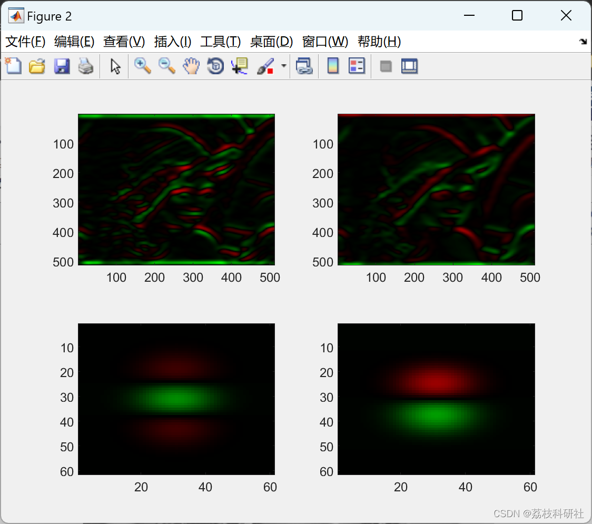Click the bottom-left filter kernel subplot
592x524 pixels.
click(176, 398)
